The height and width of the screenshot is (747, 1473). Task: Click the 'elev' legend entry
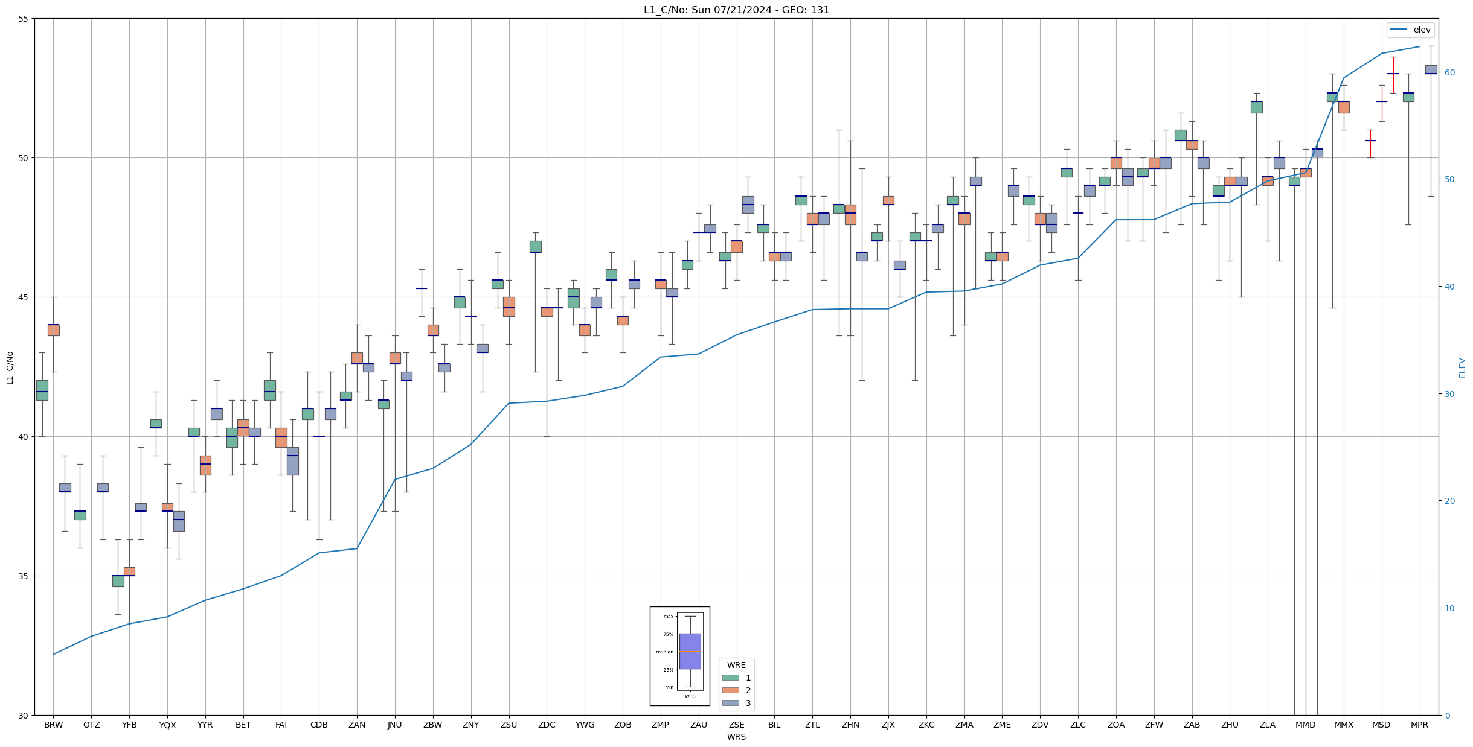[x=1411, y=30]
